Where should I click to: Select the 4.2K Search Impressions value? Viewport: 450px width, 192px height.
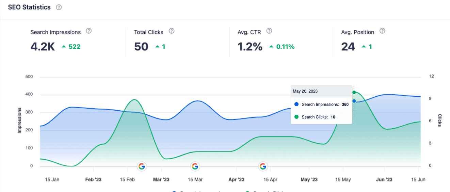point(43,47)
